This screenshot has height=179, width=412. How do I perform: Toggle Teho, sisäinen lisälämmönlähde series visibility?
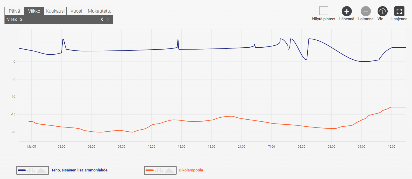coord(79,170)
